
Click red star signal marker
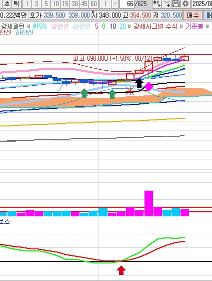130,91
